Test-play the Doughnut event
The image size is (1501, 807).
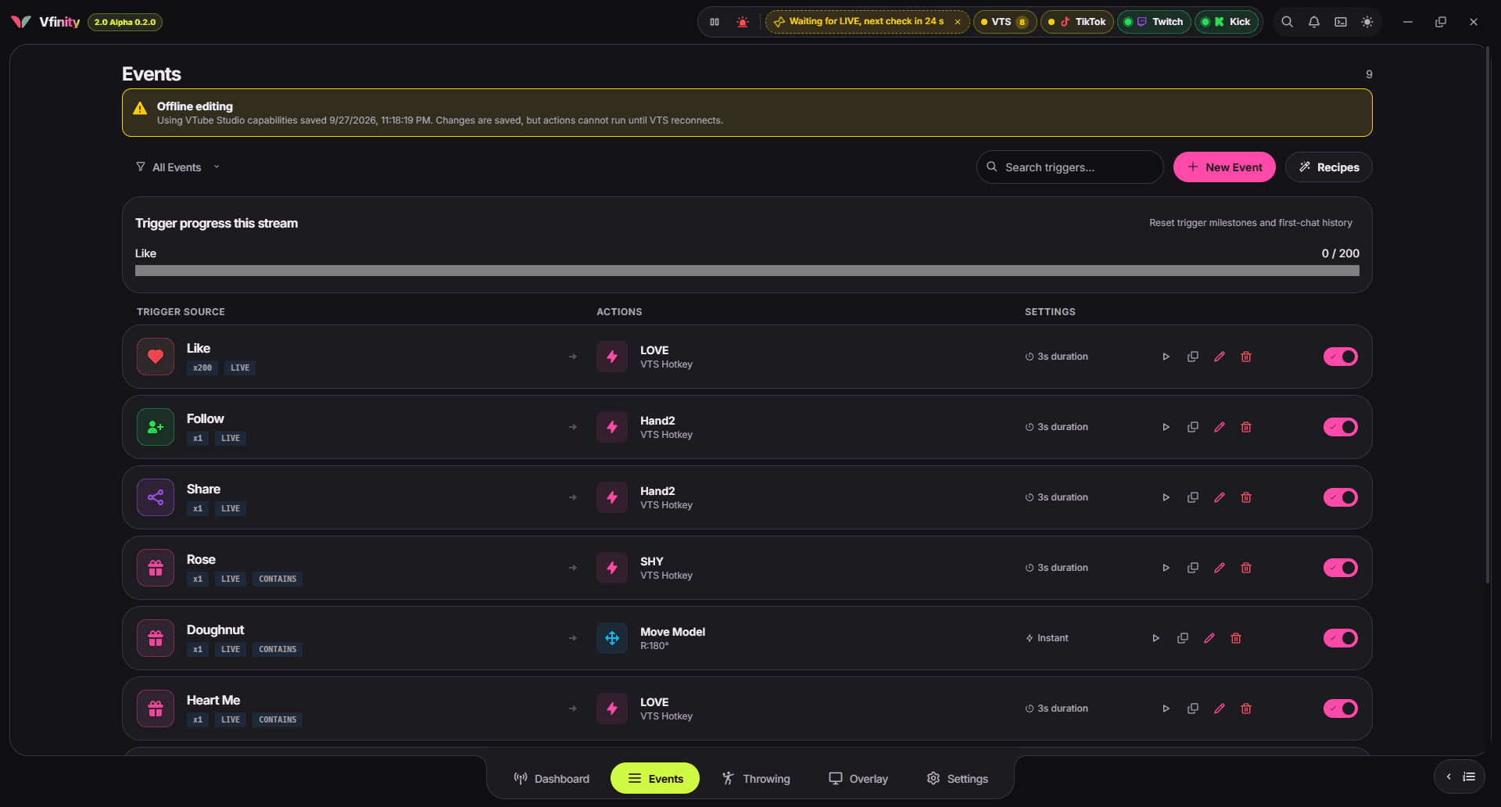coord(1155,638)
